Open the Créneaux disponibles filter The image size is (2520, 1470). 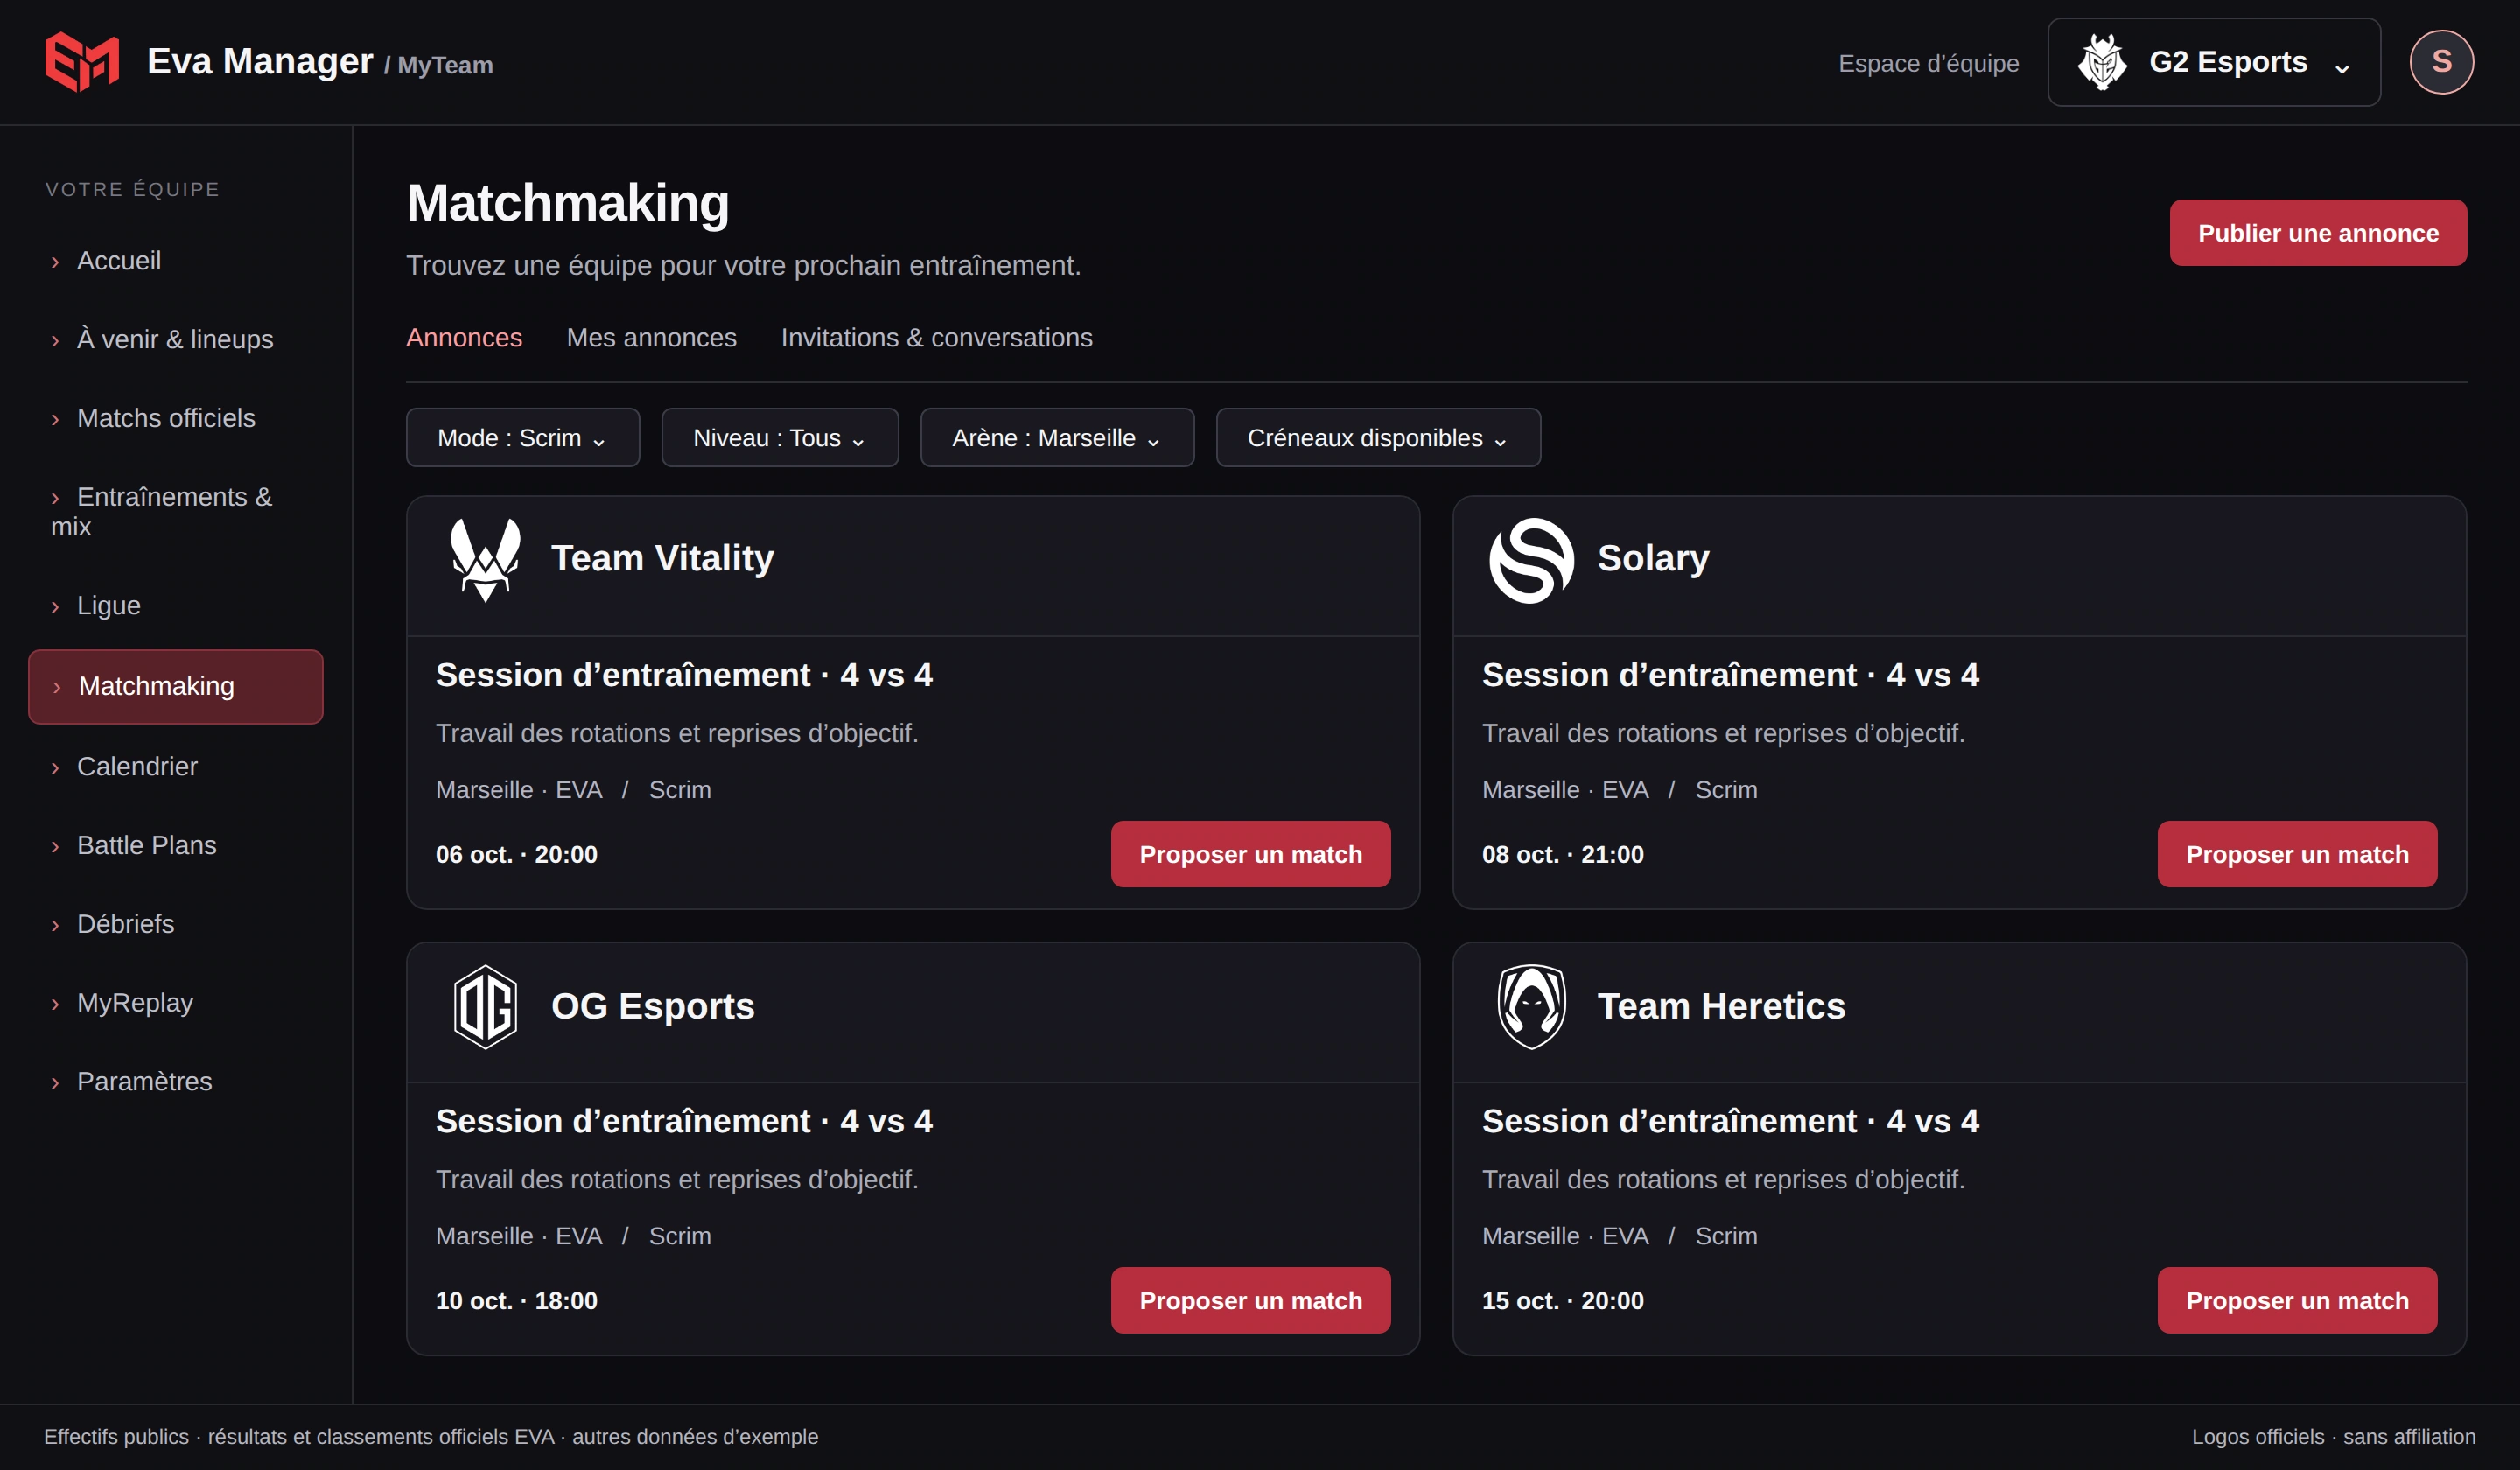point(1377,438)
